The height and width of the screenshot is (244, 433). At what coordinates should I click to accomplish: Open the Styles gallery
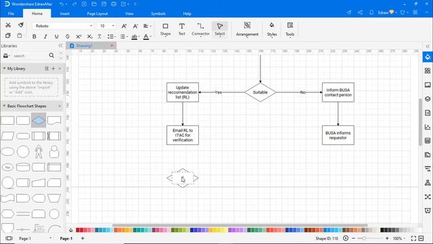pyautogui.click(x=272, y=29)
